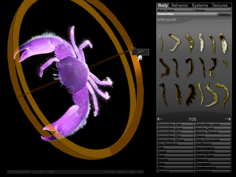Expand the Spines category
Viewport: 236px width, 177px height.
pos(212,10)
